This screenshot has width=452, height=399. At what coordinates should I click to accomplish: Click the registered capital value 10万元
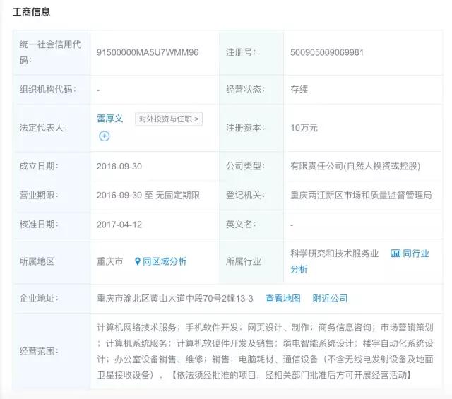pyautogui.click(x=304, y=128)
